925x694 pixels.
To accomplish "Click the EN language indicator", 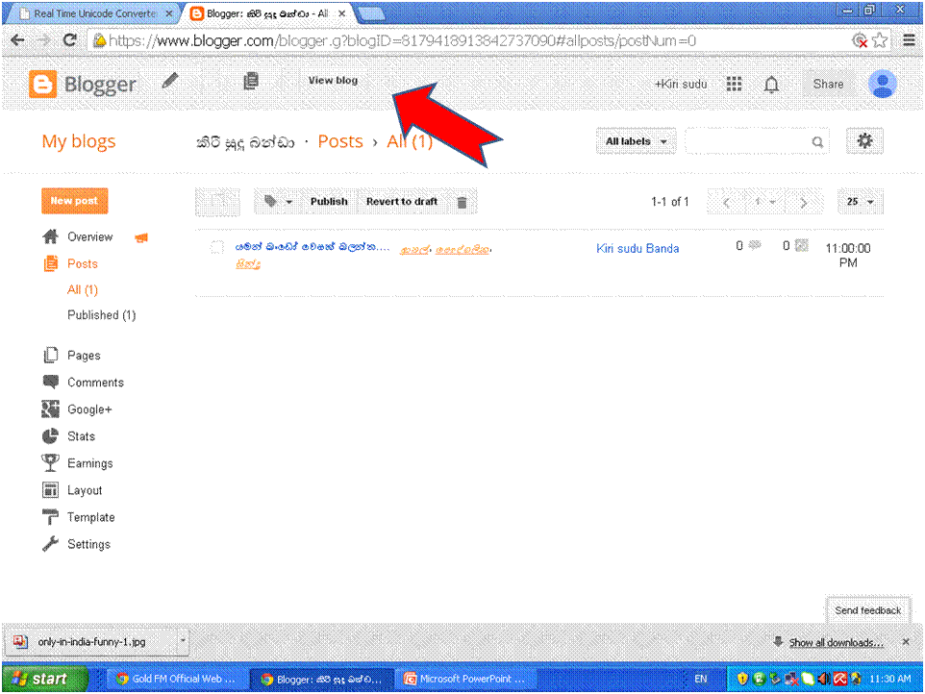I will [x=700, y=679].
